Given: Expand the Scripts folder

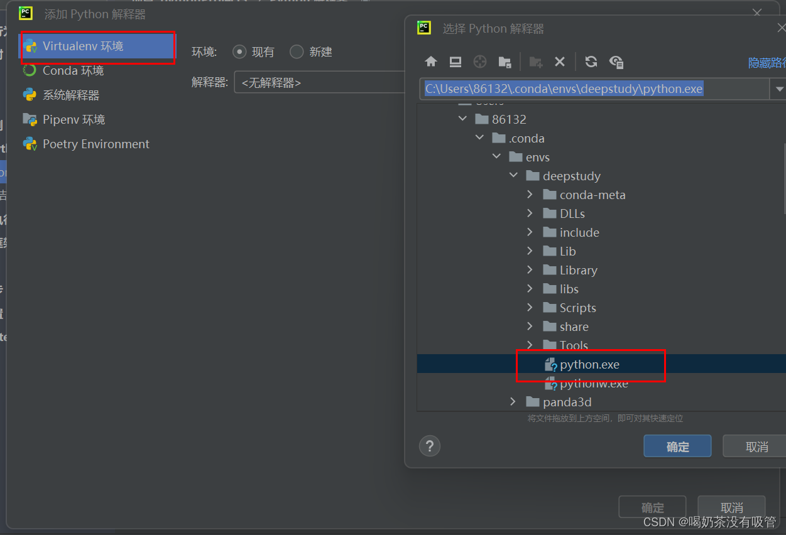Looking at the screenshot, I should pos(530,308).
